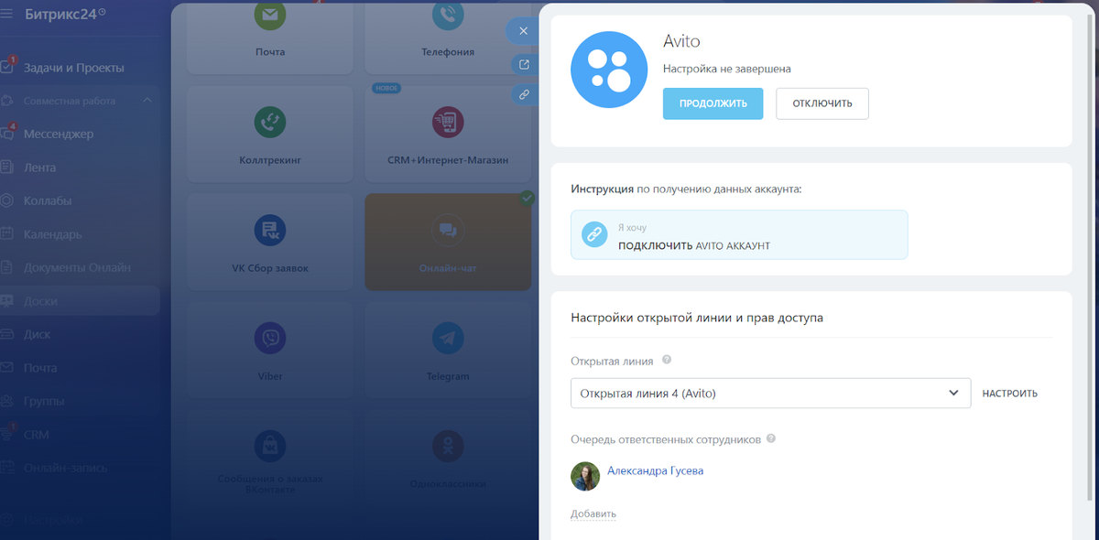Click Александра Гусева avatar
Viewport: 1099px width, 540px height.
coord(585,476)
